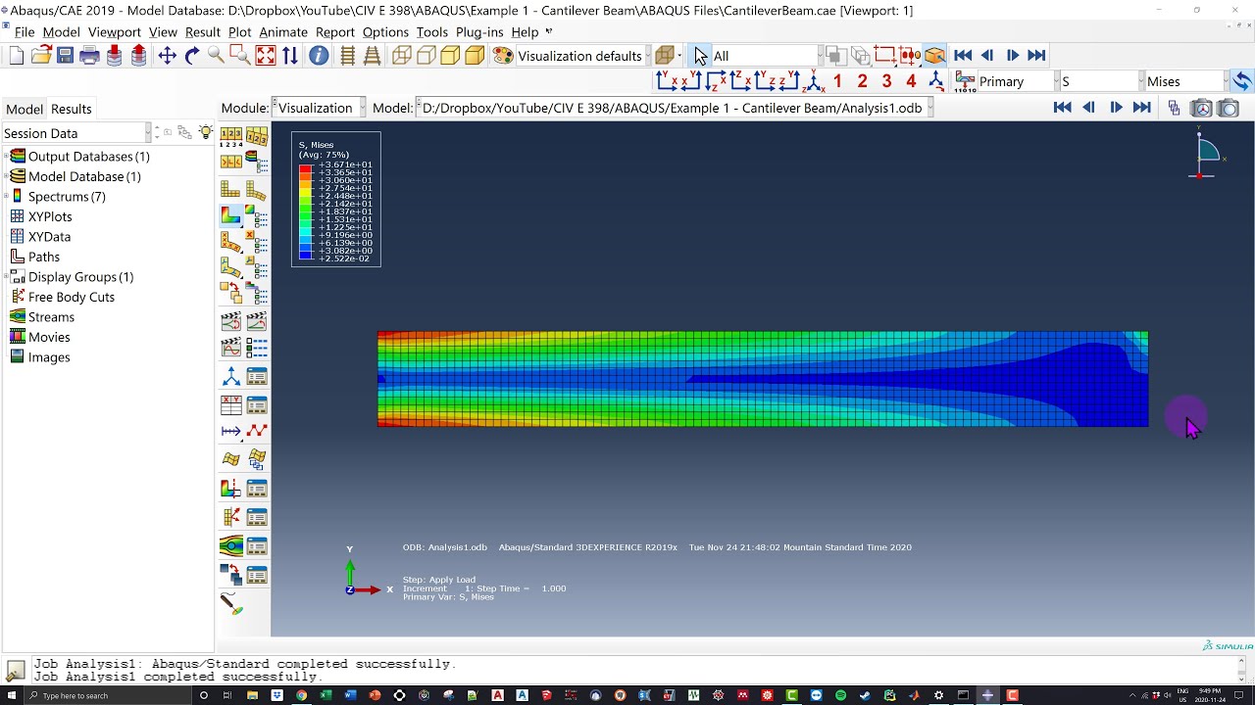Toggle the Field Output synchronize arrows button
The height and width of the screenshot is (705, 1255).
[x=1242, y=81]
